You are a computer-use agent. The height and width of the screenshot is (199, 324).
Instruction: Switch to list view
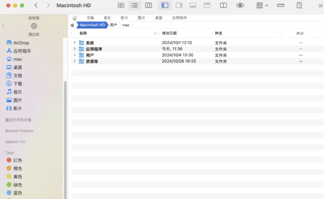point(134,5)
